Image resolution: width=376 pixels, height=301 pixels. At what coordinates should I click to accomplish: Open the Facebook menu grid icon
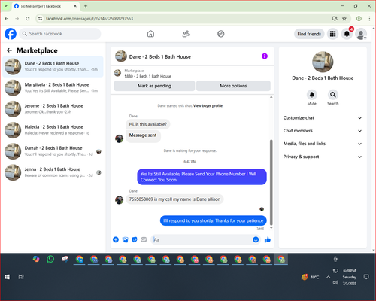[332, 34]
